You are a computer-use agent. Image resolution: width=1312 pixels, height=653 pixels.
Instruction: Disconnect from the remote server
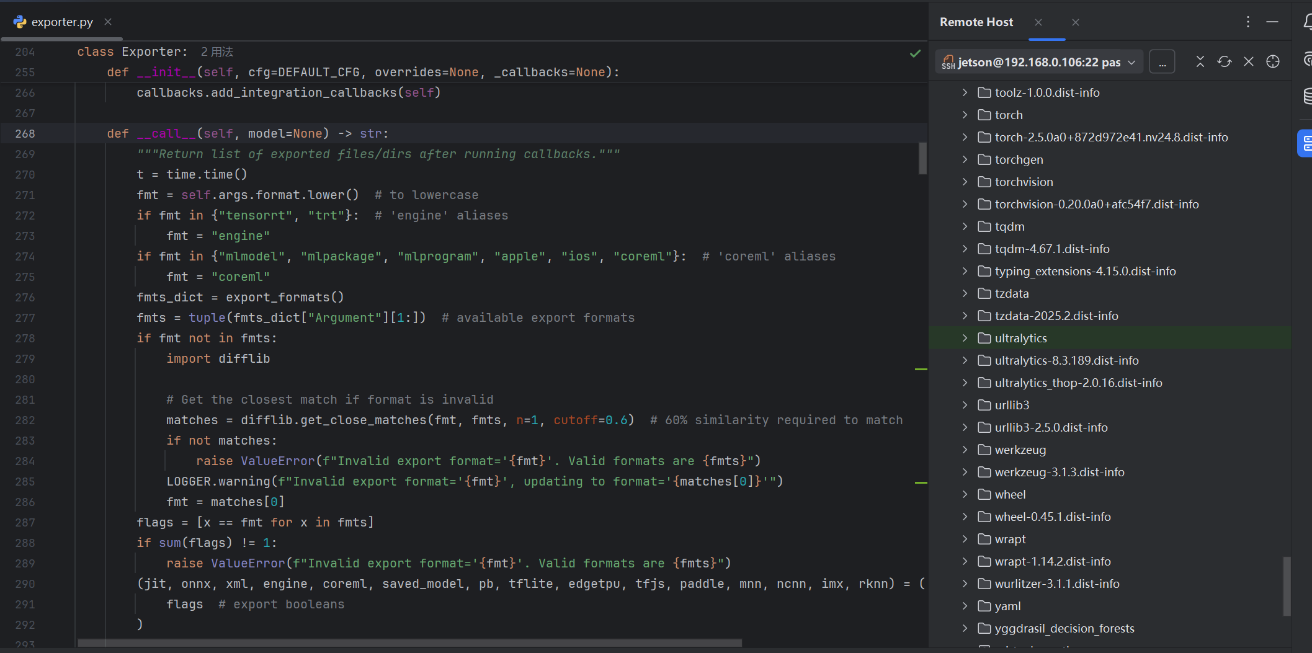click(1249, 61)
